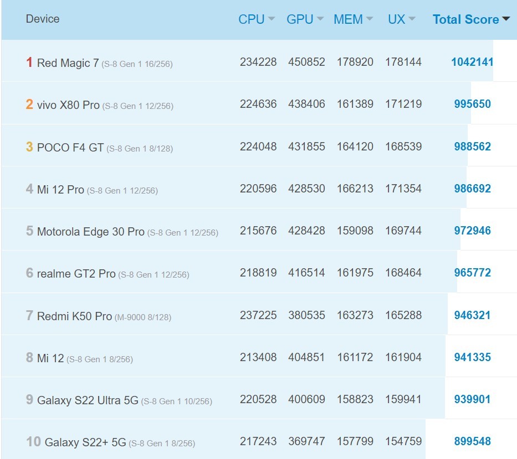
Task: Click Red Magic 7 GPU score 450852
Action: click(306, 62)
